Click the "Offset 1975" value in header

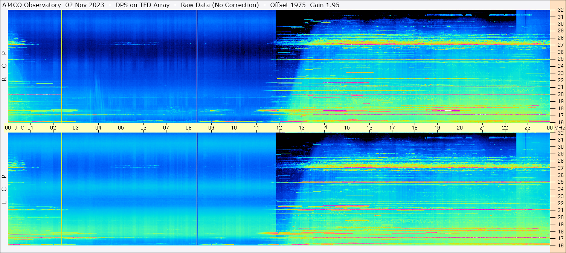[x=288, y=5]
